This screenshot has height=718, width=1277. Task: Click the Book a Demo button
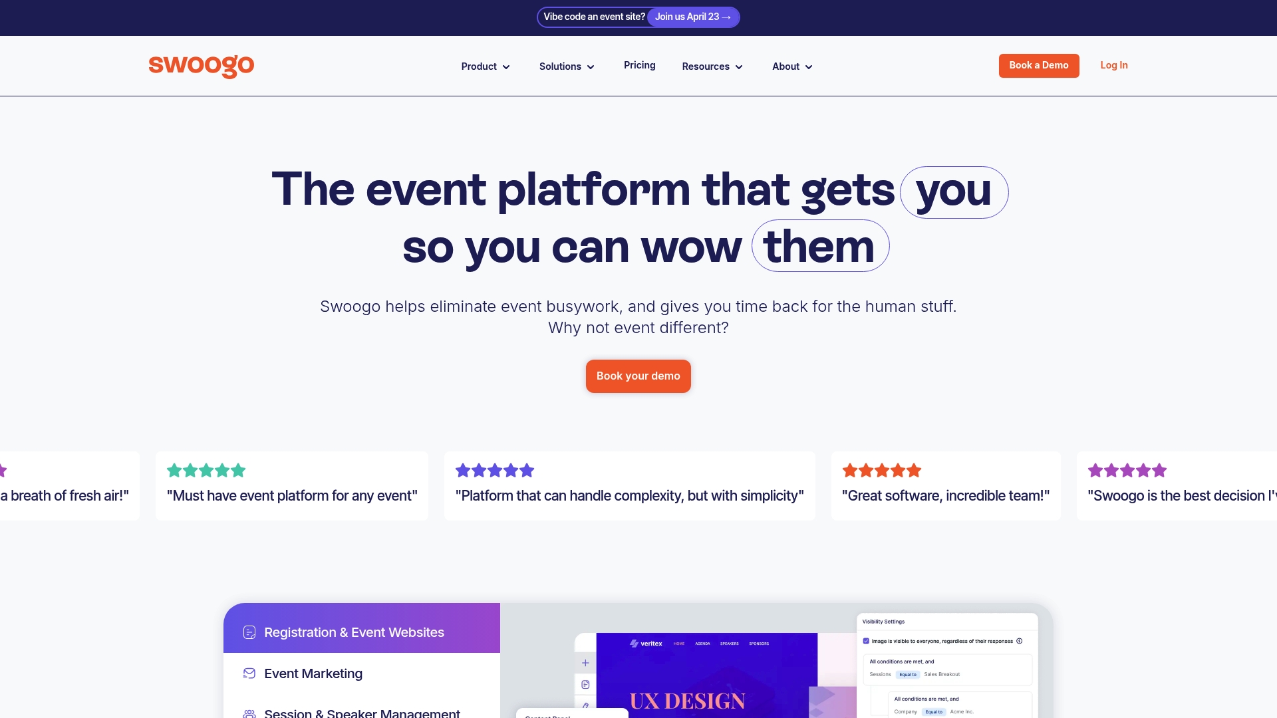(1038, 65)
